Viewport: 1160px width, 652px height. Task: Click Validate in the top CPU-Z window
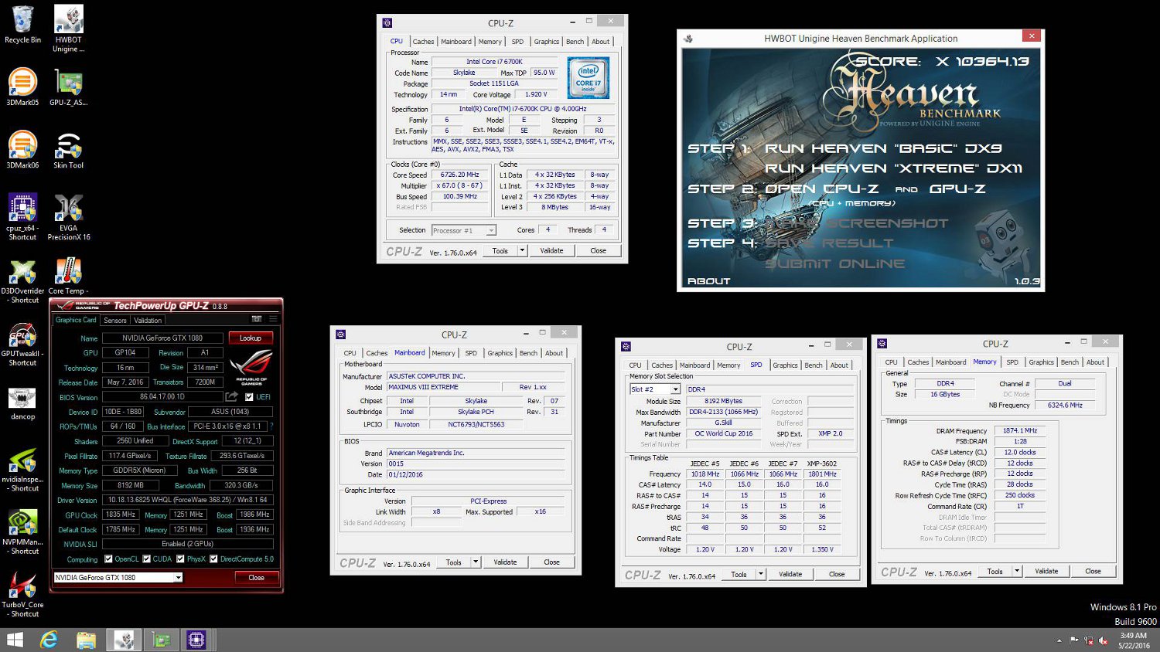coord(551,250)
